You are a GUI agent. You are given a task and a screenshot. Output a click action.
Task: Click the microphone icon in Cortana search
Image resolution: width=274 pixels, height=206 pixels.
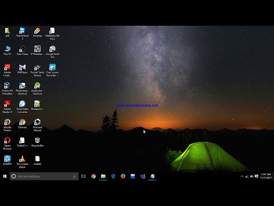(74, 176)
